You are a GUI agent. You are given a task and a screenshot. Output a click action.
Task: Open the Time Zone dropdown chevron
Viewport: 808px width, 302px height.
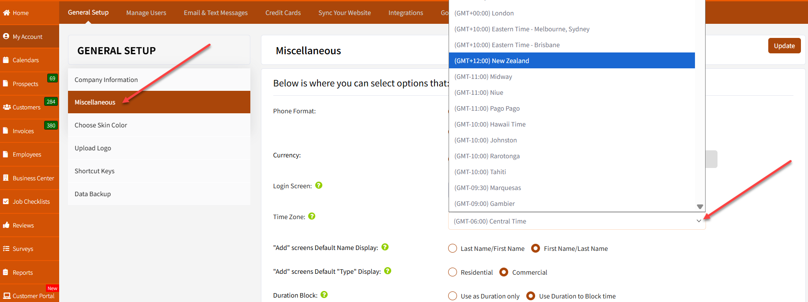click(x=699, y=221)
